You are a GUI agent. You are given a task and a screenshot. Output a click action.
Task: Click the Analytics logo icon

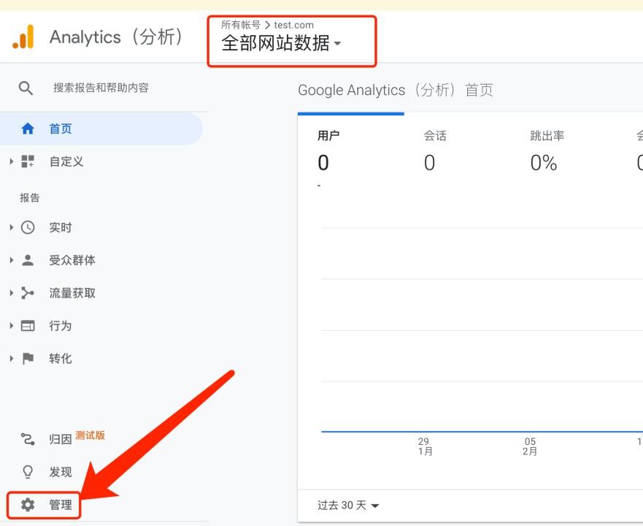pyautogui.click(x=24, y=37)
